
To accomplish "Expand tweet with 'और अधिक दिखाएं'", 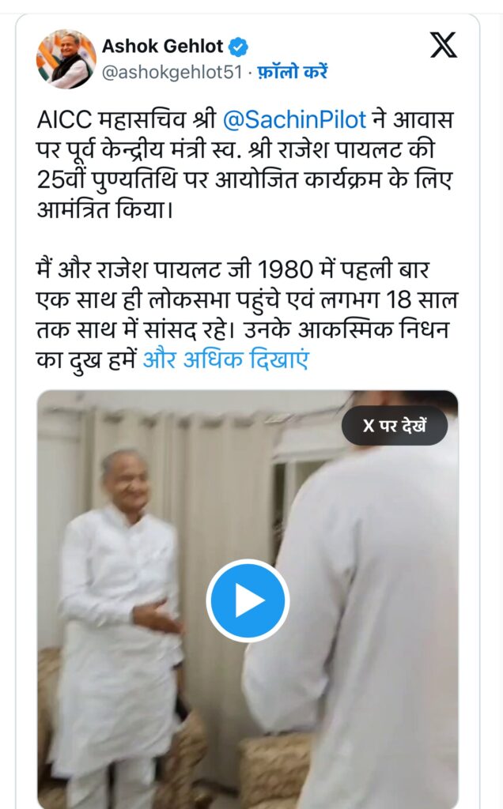I will [225, 359].
